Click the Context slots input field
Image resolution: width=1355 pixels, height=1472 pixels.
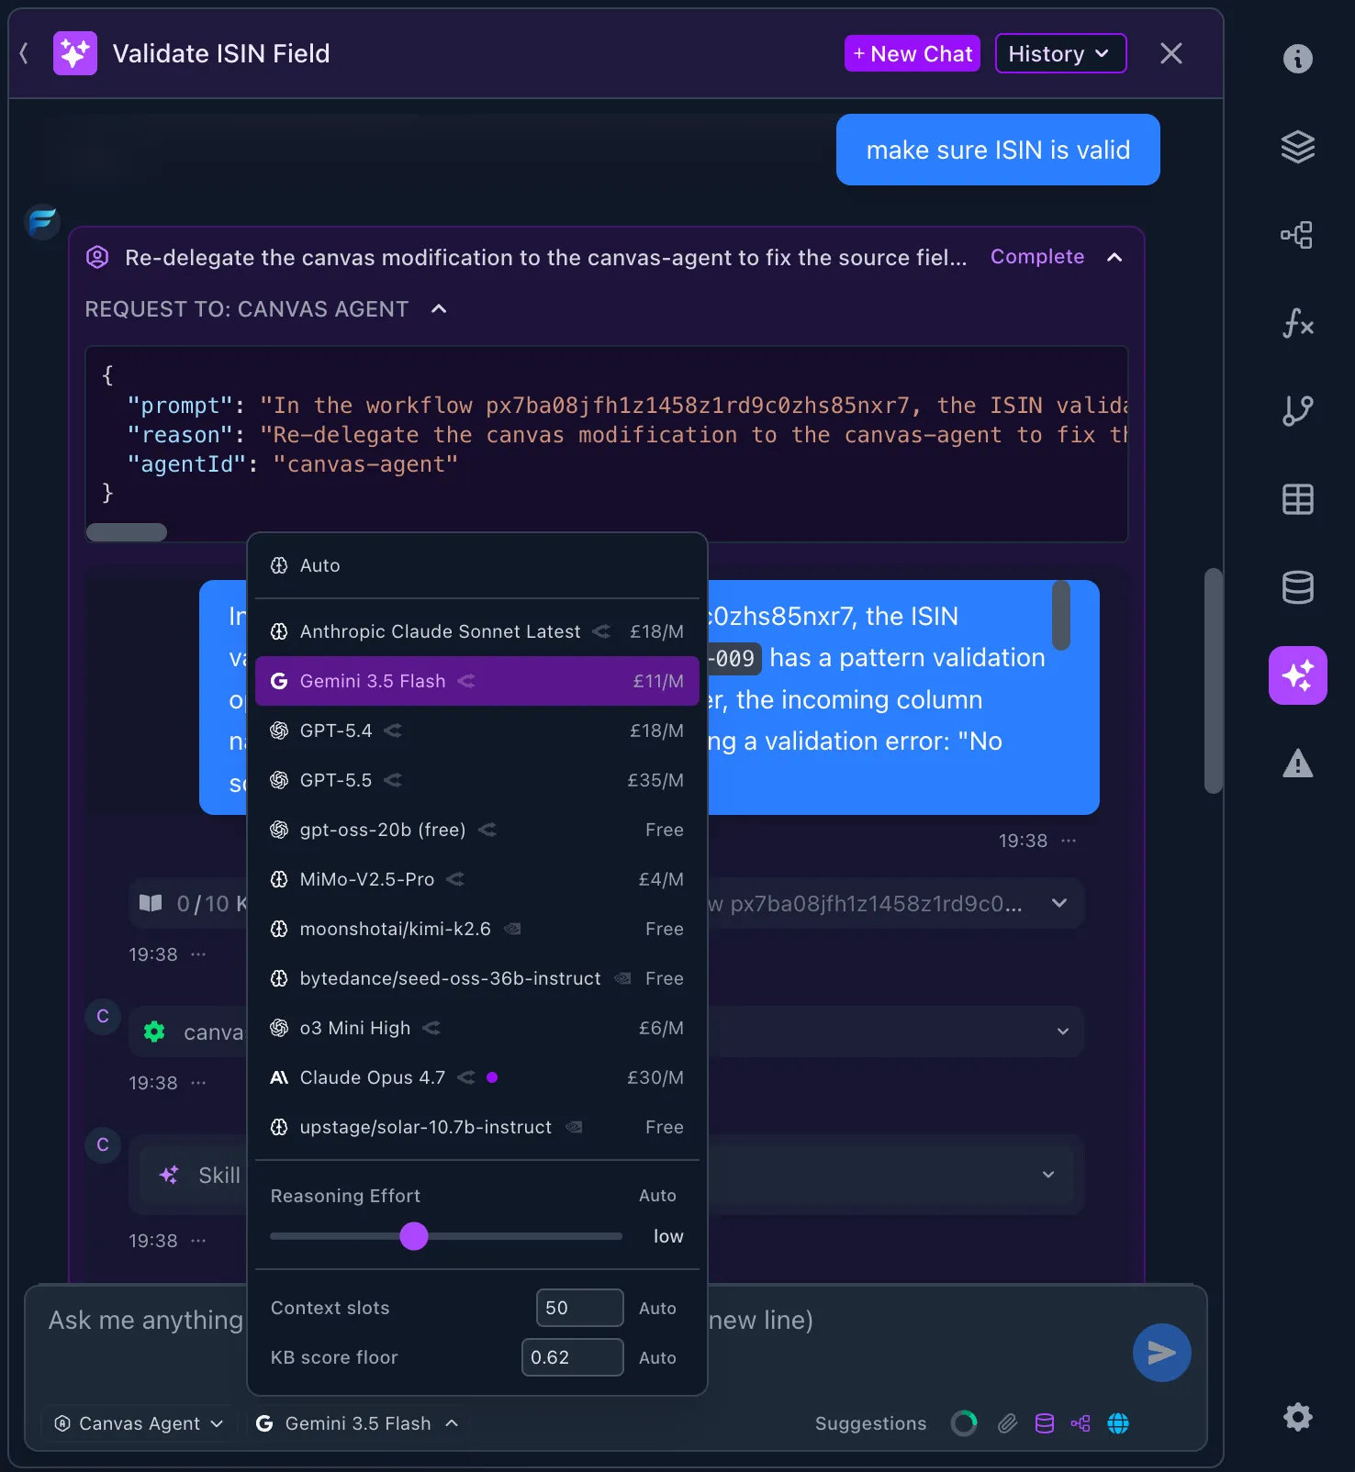(580, 1308)
